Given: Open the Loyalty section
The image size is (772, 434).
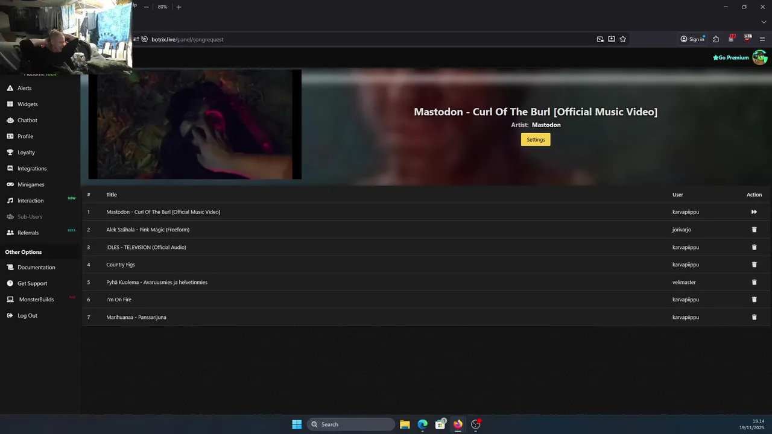Looking at the screenshot, I should click(26, 153).
